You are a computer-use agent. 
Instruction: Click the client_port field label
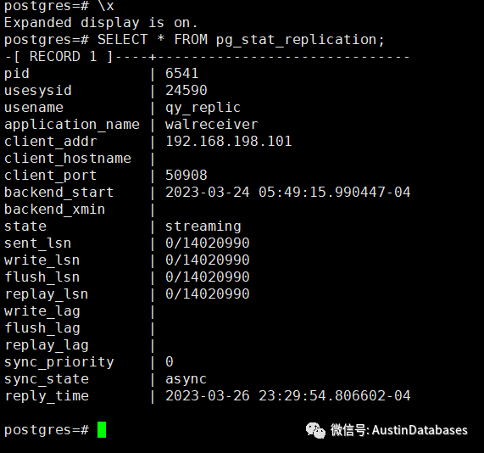tap(51, 176)
